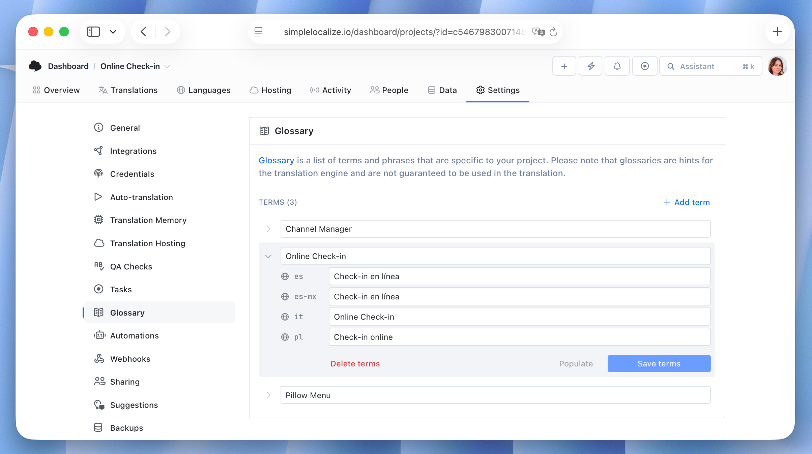Expand the Pillow Menu term
812x454 pixels.
(268, 395)
